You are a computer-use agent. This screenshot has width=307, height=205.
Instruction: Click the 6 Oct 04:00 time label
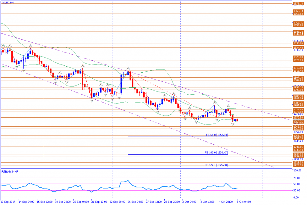pyautogui.click(x=244, y=202)
